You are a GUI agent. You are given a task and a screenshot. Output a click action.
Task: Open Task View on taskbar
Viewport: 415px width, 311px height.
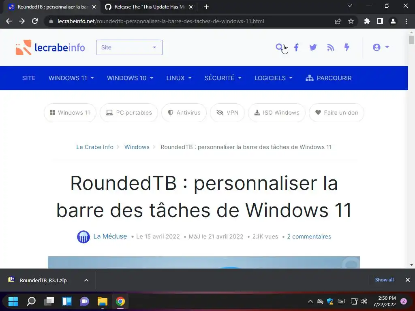(49, 301)
